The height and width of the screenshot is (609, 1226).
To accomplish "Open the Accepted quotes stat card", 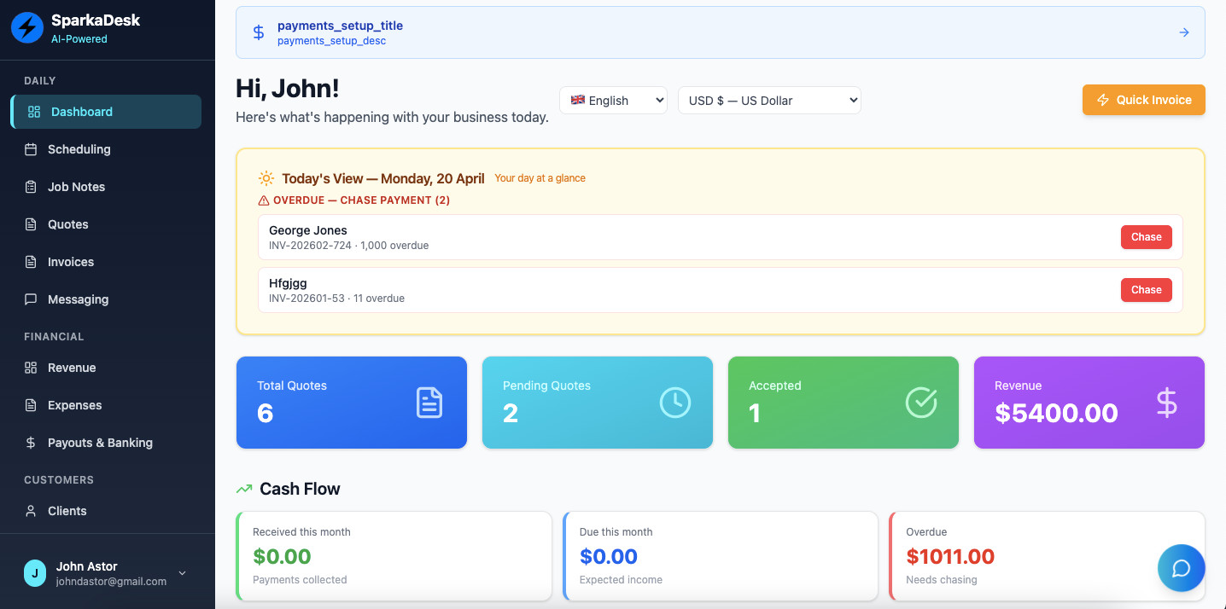I will [x=844, y=403].
